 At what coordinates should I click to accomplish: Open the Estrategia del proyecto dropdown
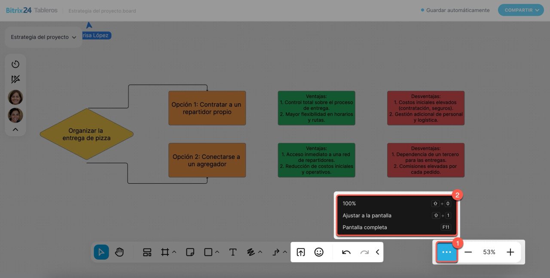pos(43,37)
